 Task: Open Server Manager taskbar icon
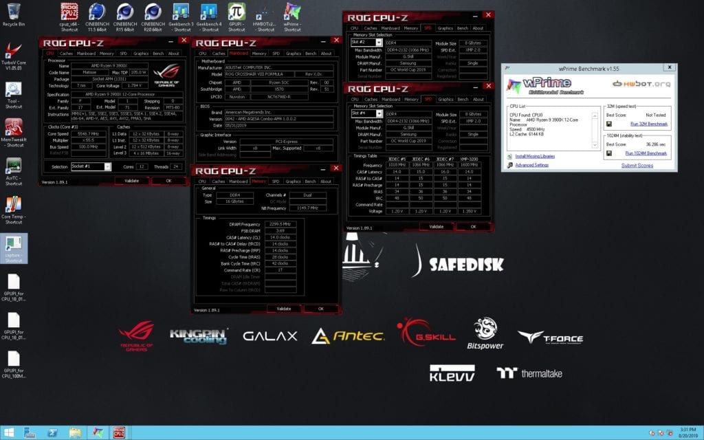[x=30, y=433]
